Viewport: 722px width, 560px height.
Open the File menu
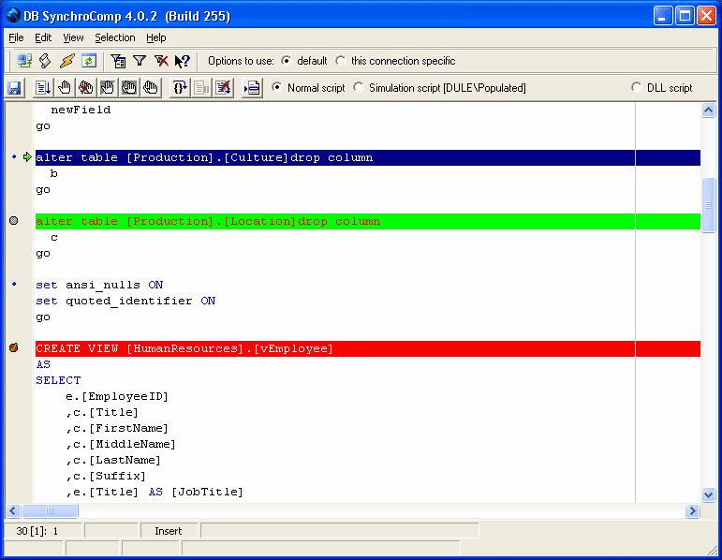point(16,37)
